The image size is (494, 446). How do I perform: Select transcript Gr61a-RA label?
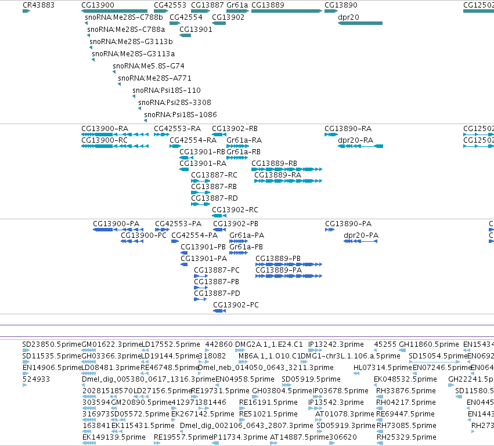pos(244,140)
